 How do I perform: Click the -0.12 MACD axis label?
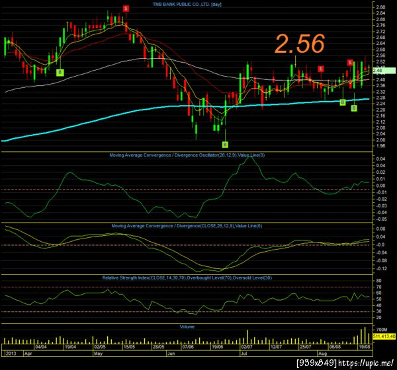(380, 268)
